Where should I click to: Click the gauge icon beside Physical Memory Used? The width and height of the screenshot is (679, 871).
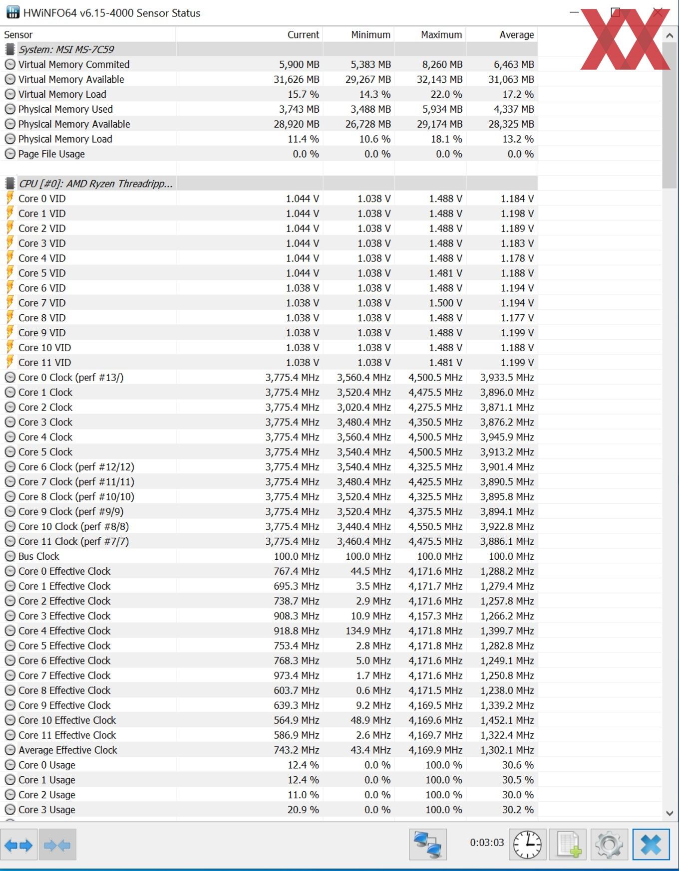tap(10, 109)
